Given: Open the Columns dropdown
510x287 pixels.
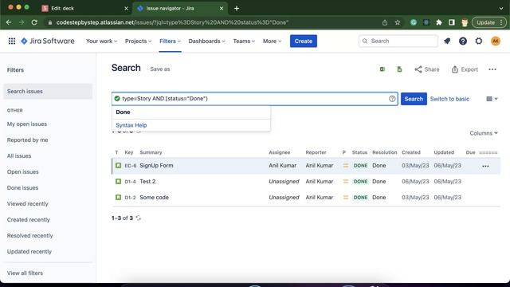Looking at the screenshot, I should coord(484,133).
